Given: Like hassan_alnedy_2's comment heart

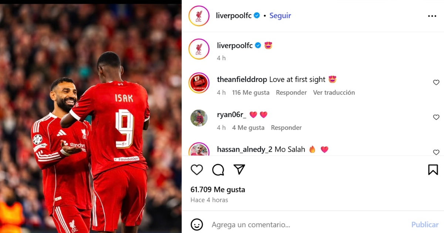Looking at the screenshot, I should click(436, 152).
